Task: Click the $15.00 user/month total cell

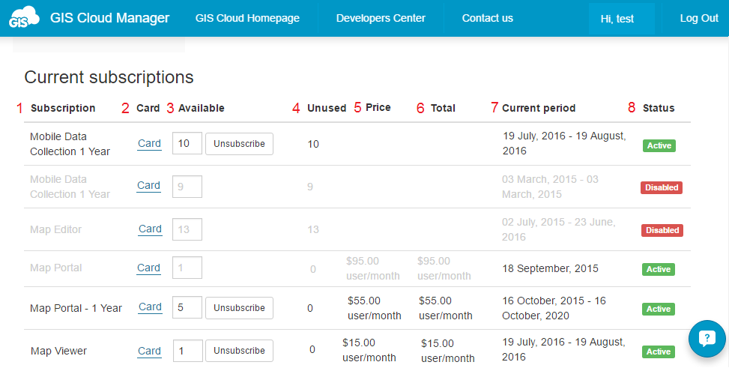Action: [448, 351]
